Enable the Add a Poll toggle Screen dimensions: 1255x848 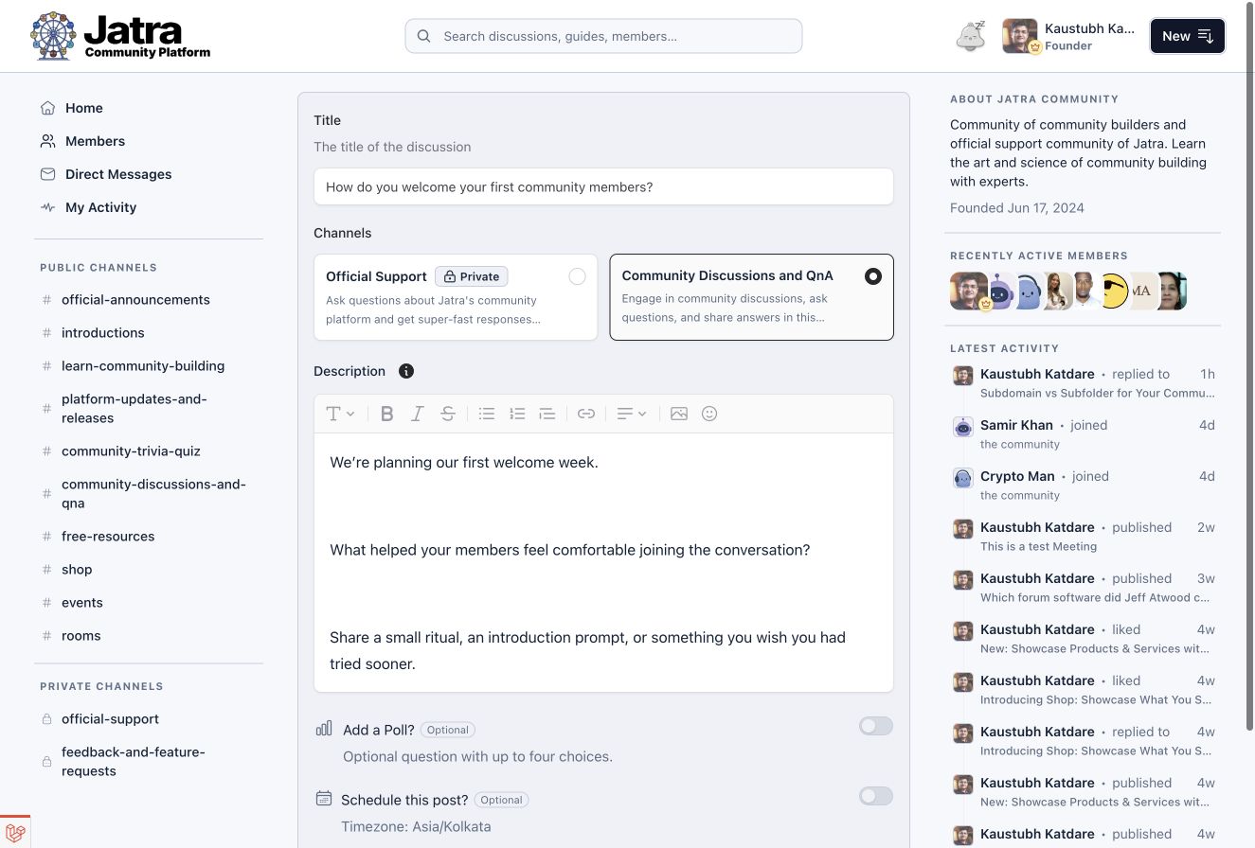pyautogui.click(x=876, y=726)
